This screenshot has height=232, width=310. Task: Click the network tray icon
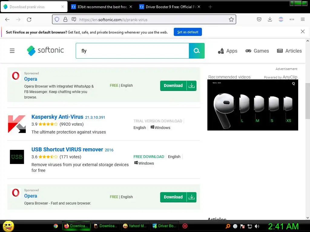(x=250, y=226)
